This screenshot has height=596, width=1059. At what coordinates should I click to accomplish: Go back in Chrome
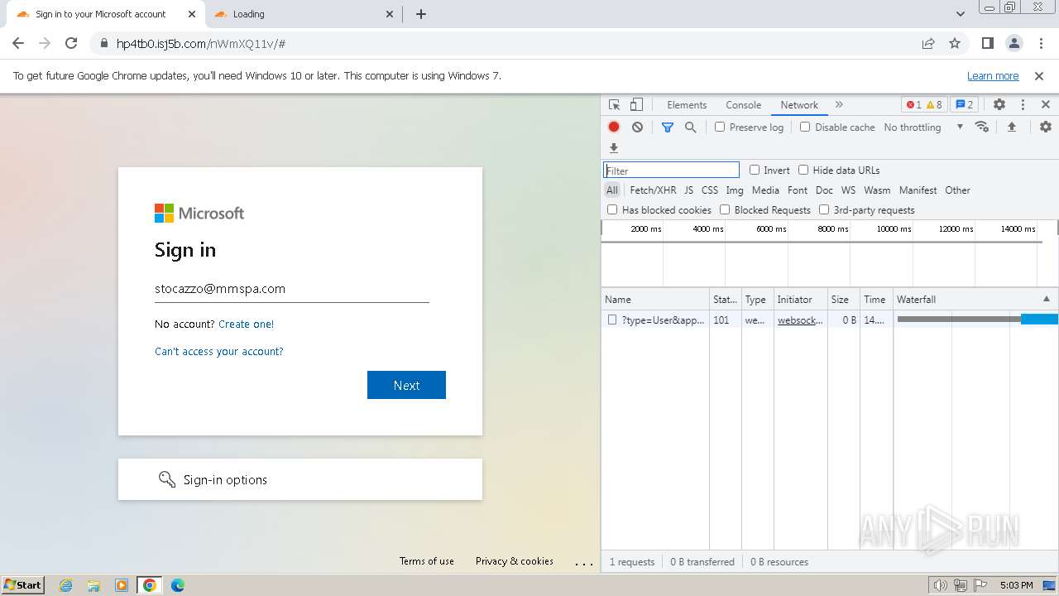18,44
